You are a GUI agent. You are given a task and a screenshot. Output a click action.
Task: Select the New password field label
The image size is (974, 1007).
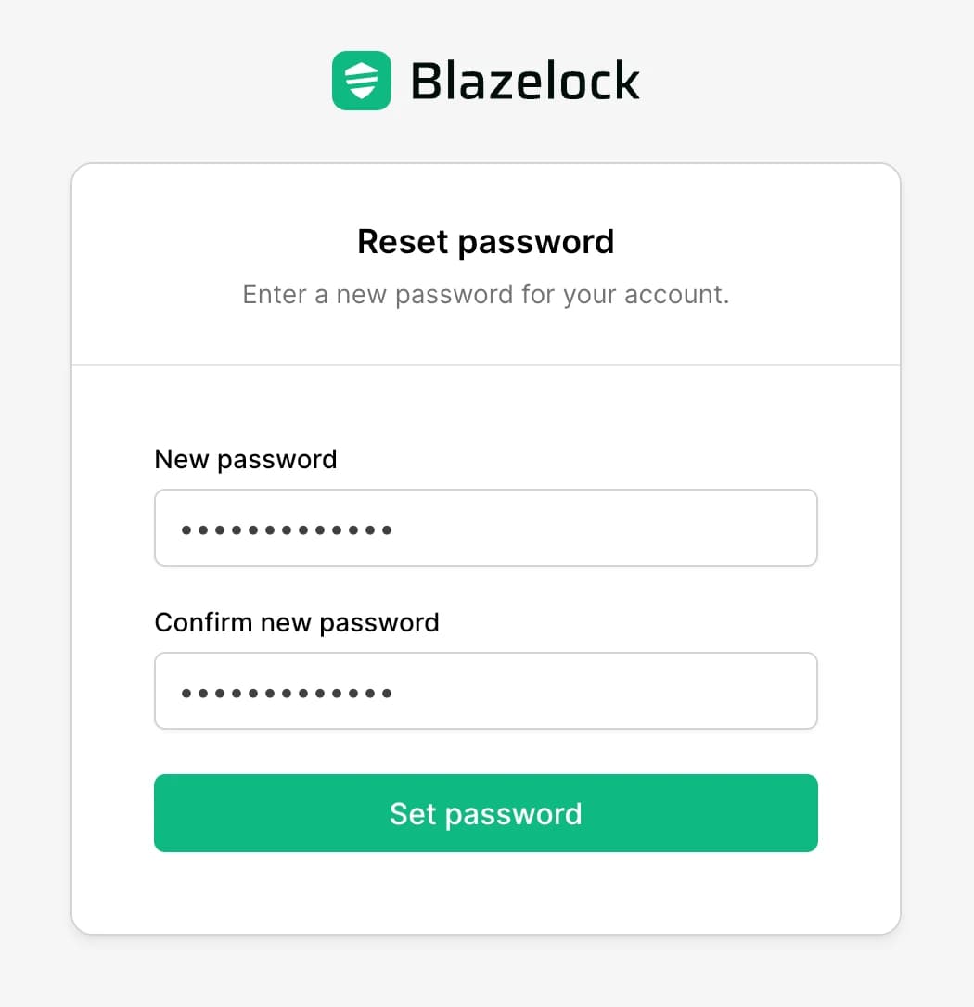click(245, 458)
